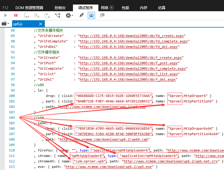Click the Disconnect debugger plug icon
This screenshot has width=224, height=170.
pos(81,15)
